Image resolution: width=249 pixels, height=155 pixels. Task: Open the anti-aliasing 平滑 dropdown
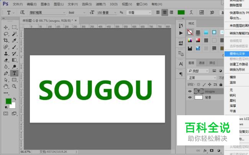(x=139, y=13)
